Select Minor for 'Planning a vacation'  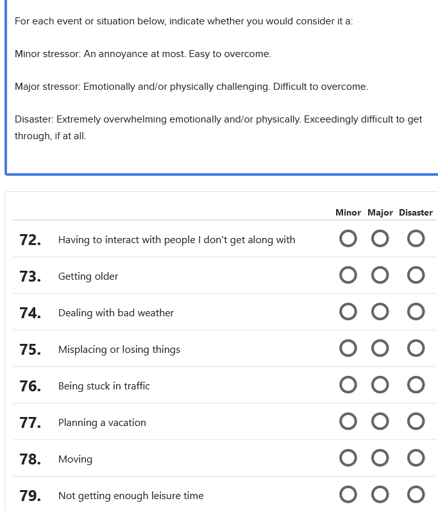(x=348, y=422)
